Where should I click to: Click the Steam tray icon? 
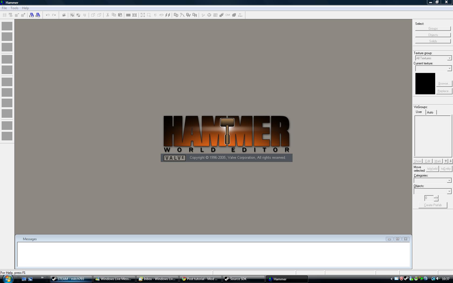(x=406, y=279)
